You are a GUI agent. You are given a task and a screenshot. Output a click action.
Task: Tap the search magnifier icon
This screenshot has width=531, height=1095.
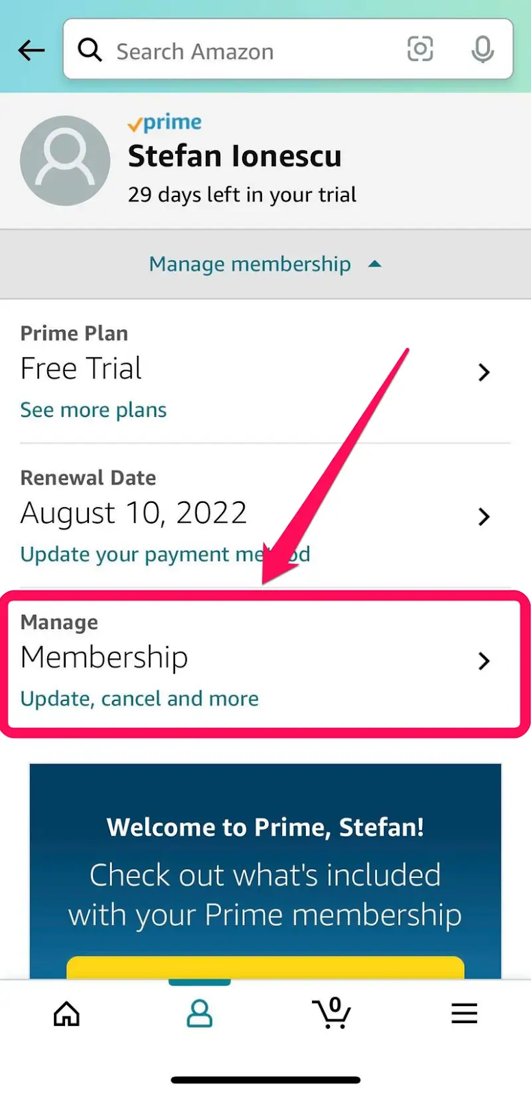pos(90,50)
